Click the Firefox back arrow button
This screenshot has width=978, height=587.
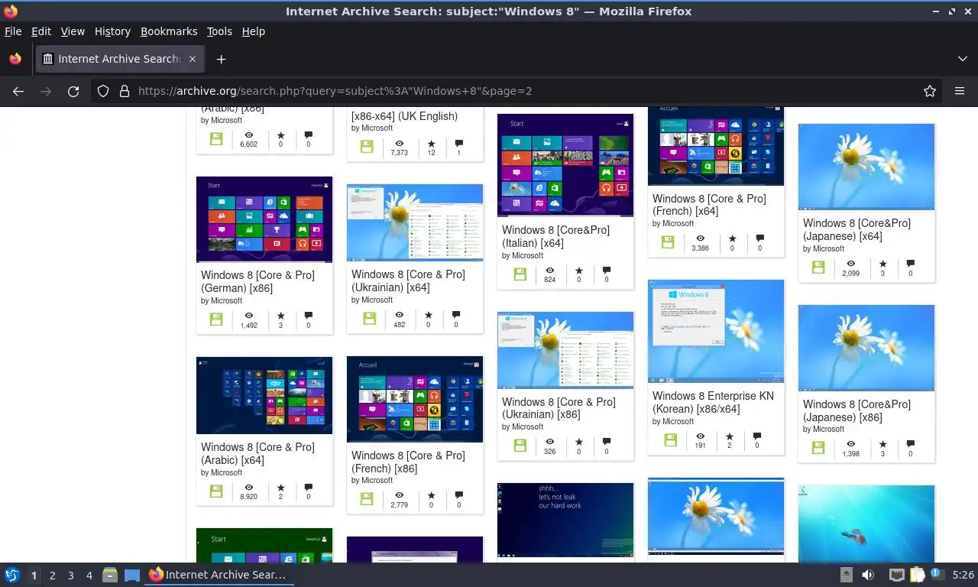[x=18, y=91]
